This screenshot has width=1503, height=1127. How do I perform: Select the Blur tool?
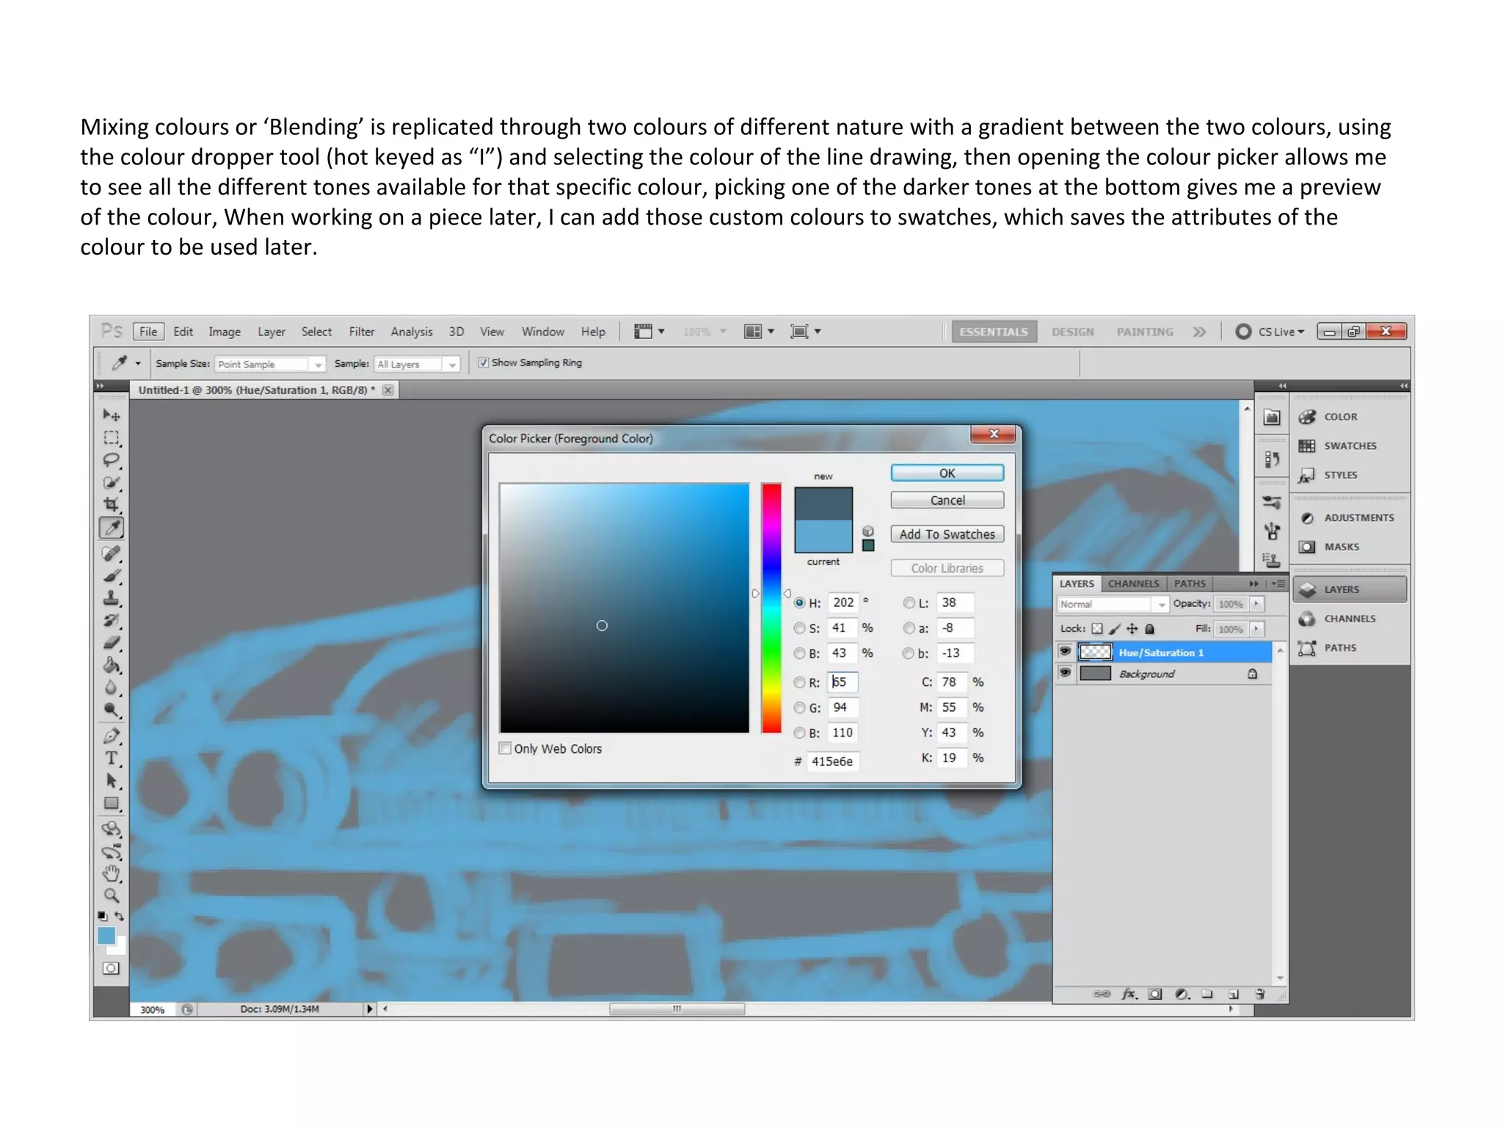click(x=112, y=687)
